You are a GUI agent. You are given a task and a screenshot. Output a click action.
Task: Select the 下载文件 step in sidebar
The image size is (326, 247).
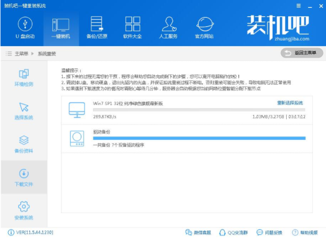pos(24,177)
